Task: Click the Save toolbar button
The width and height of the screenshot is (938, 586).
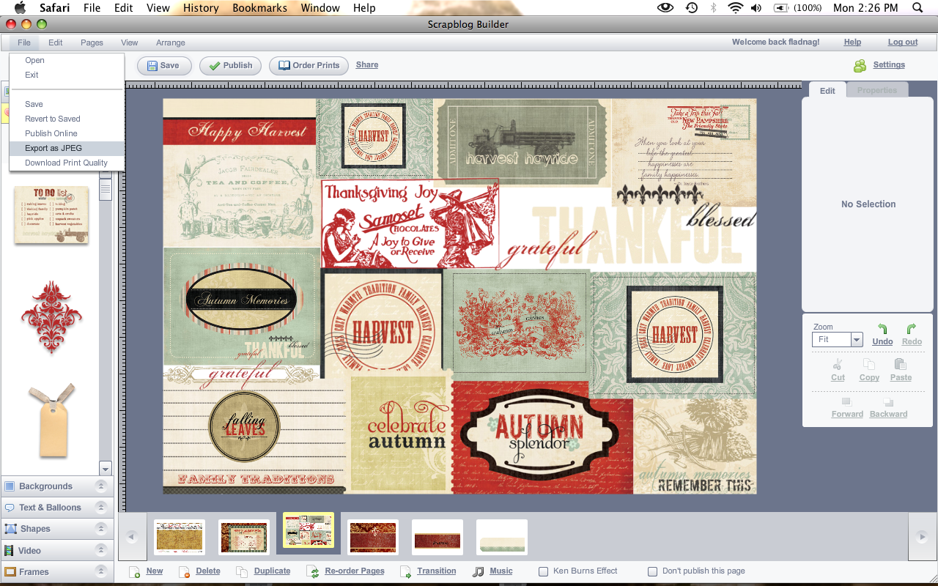Action: (164, 65)
